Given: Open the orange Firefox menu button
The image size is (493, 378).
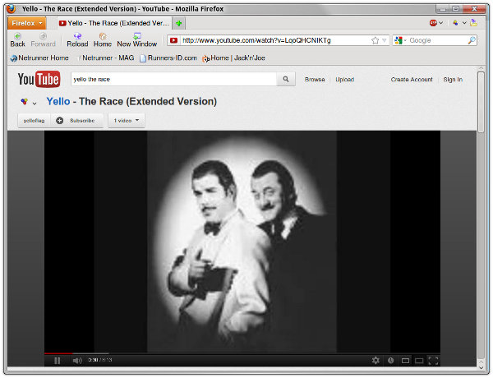Looking at the screenshot, I should (x=27, y=23).
